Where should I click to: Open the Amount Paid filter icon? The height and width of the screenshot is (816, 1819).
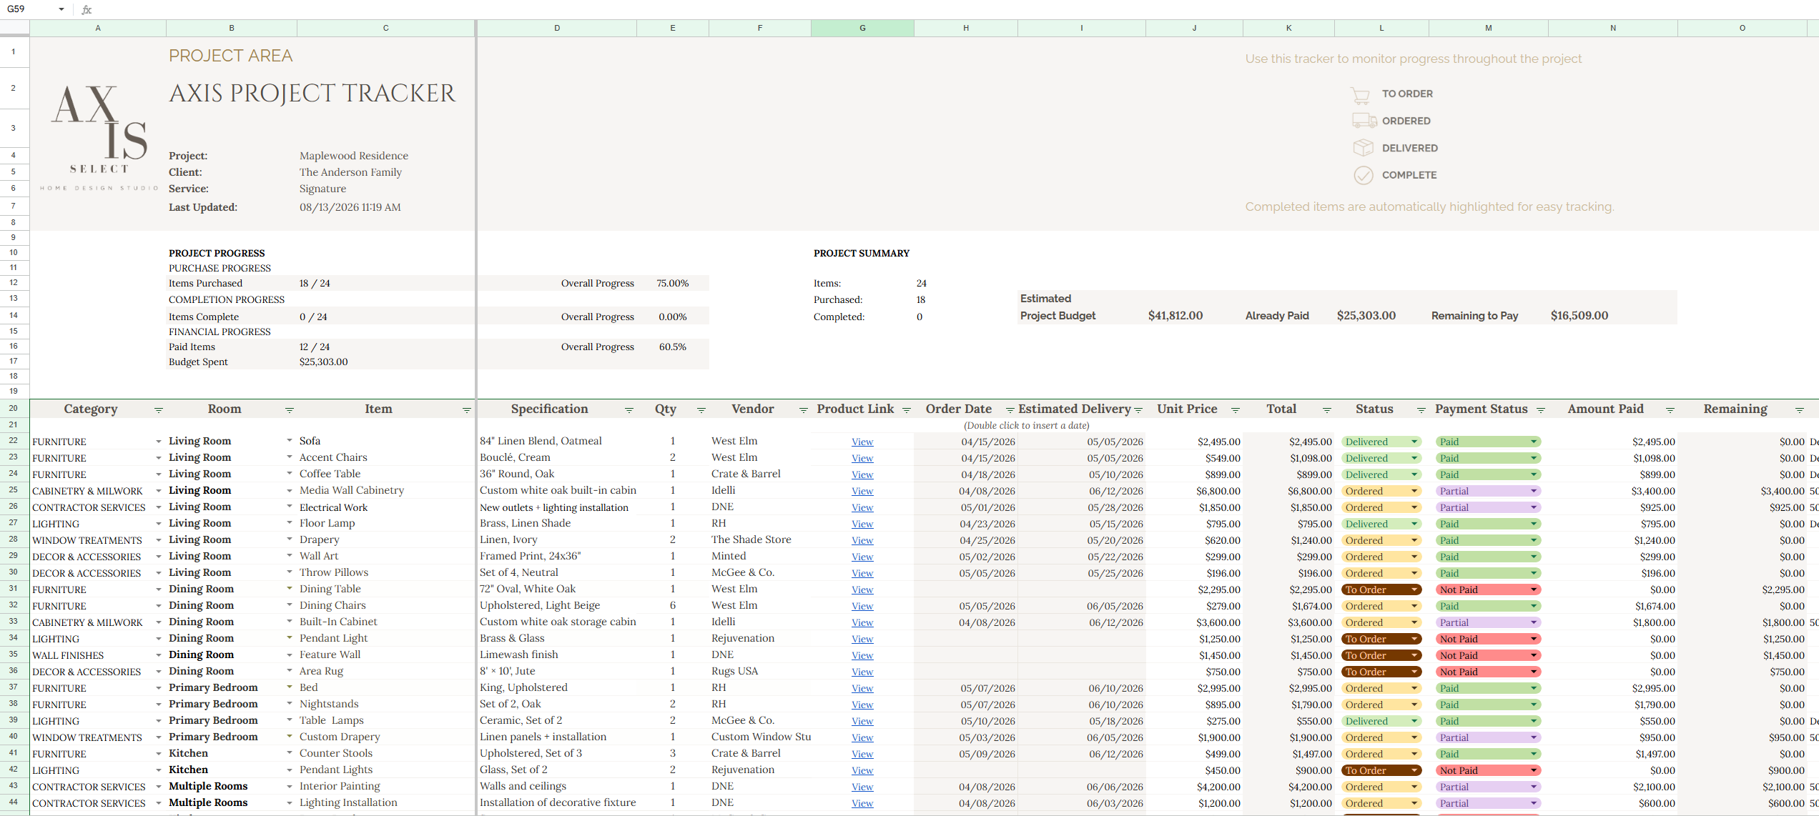1670,410
